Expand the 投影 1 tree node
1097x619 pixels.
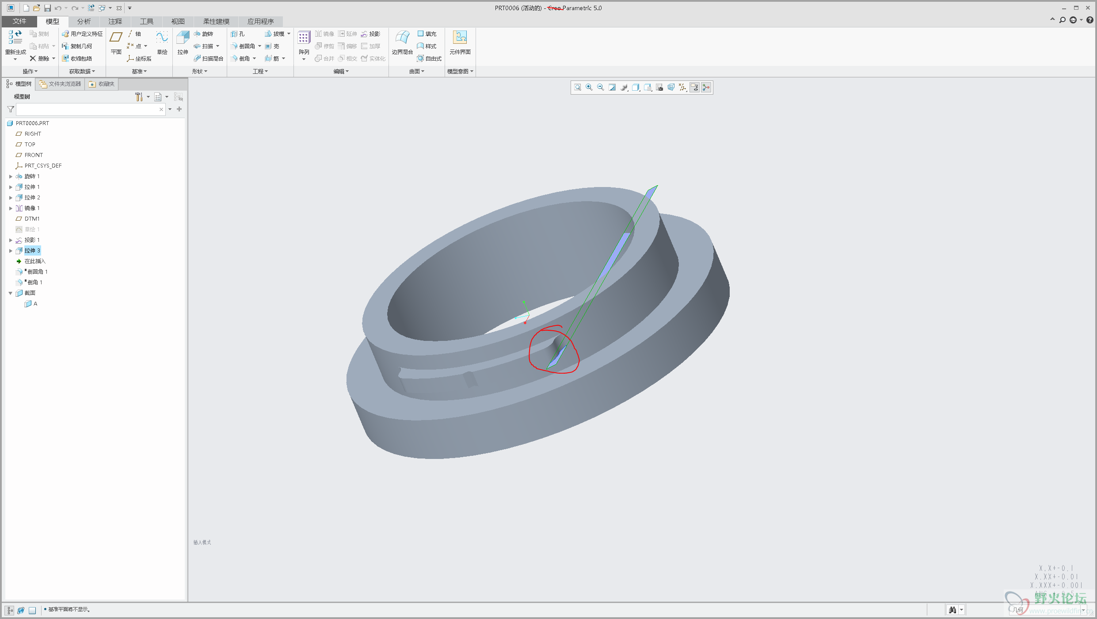(11, 240)
